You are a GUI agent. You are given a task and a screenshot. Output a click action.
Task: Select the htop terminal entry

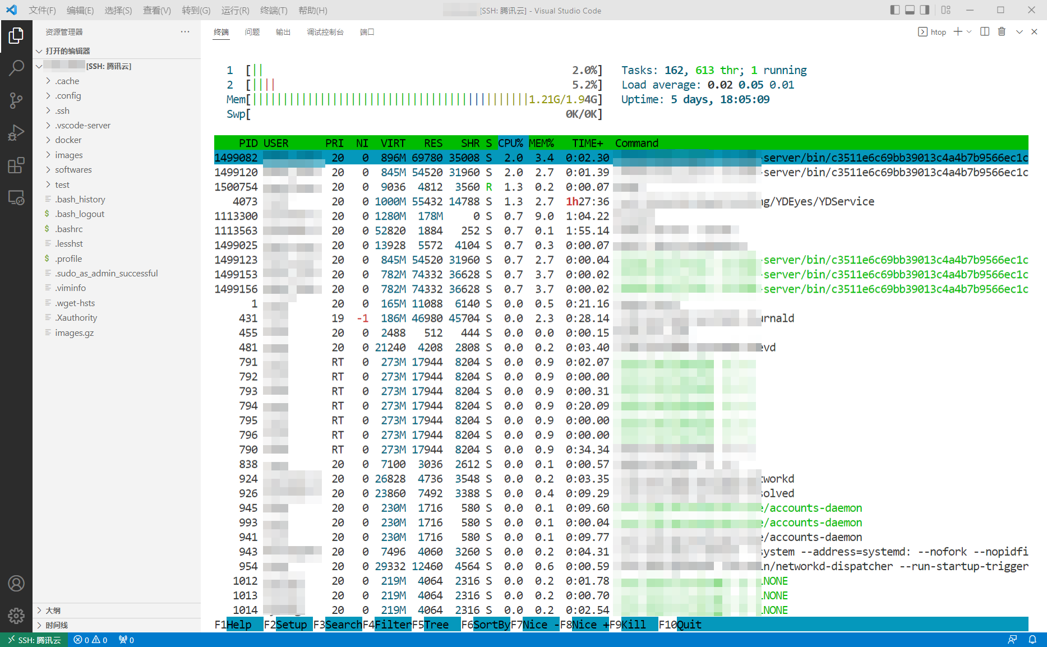pyautogui.click(x=932, y=32)
